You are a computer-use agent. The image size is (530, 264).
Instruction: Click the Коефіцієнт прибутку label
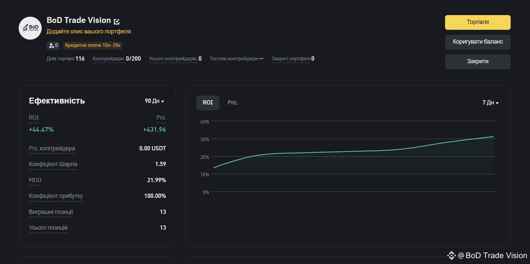(56, 196)
